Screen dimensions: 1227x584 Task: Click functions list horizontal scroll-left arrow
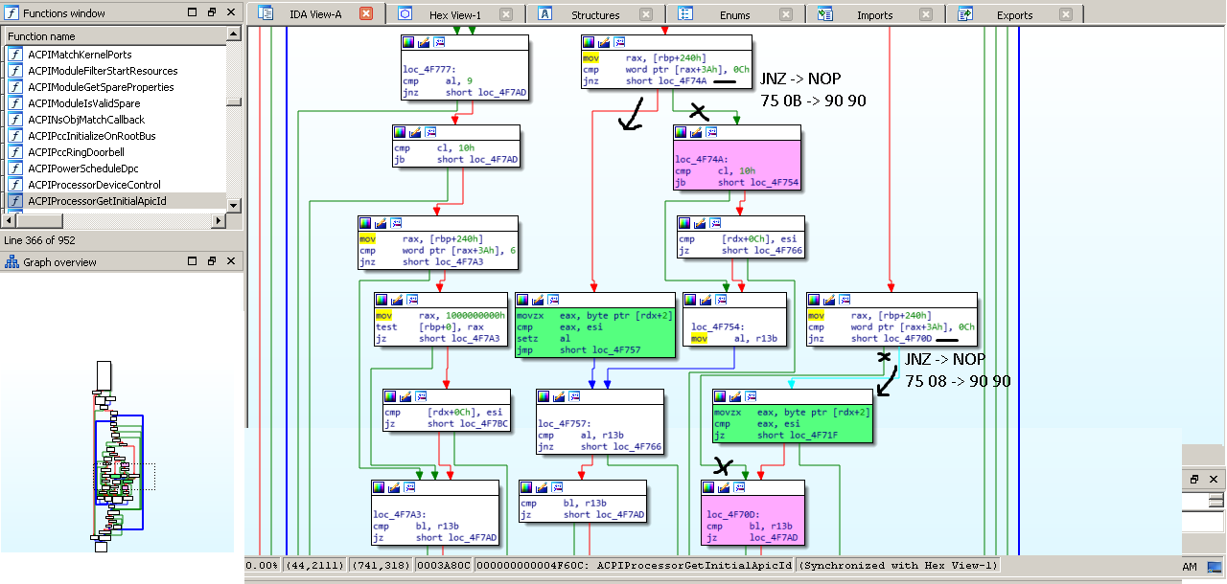(x=10, y=220)
